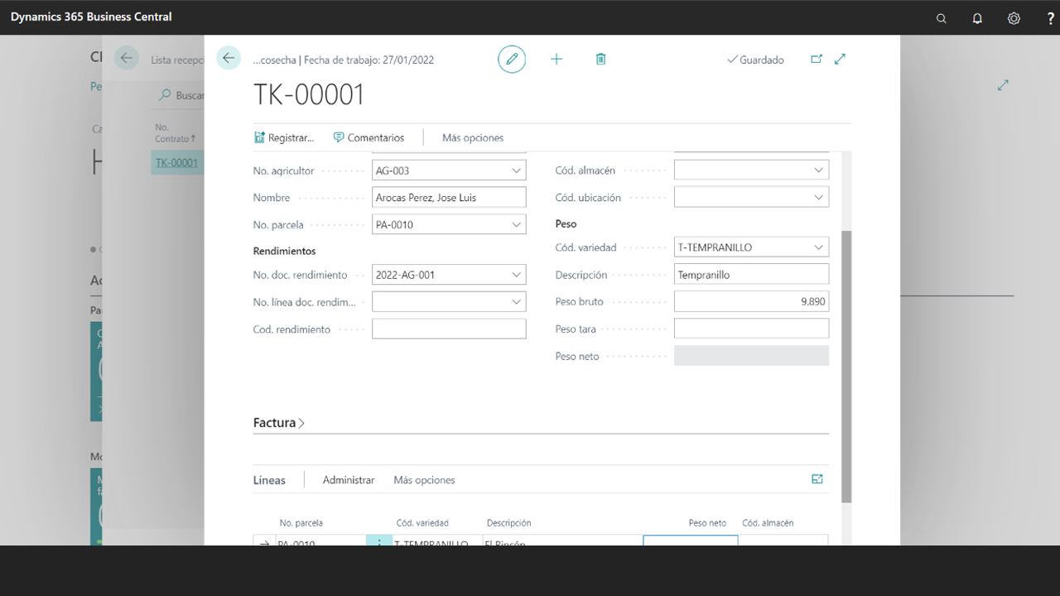Click Peso bruto field 9.890
1060x596 pixels.
751,302
